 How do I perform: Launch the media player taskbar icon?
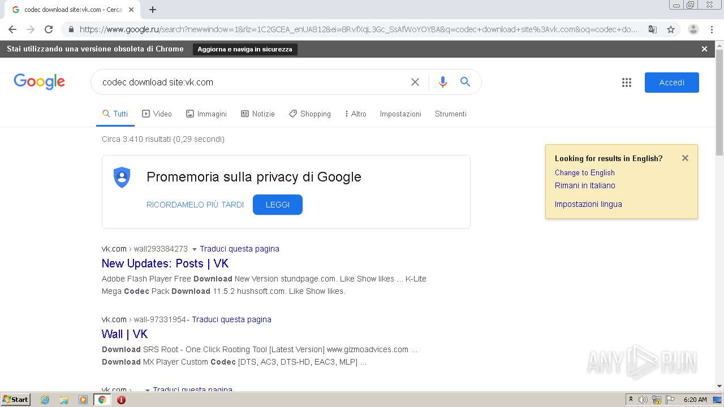click(83, 400)
